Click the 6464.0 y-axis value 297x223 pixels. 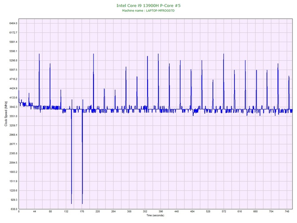click(13, 23)
